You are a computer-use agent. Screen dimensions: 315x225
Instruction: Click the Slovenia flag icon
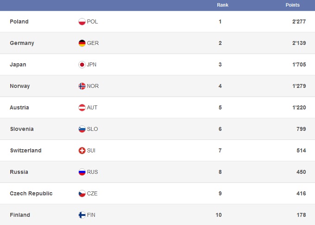82,129
